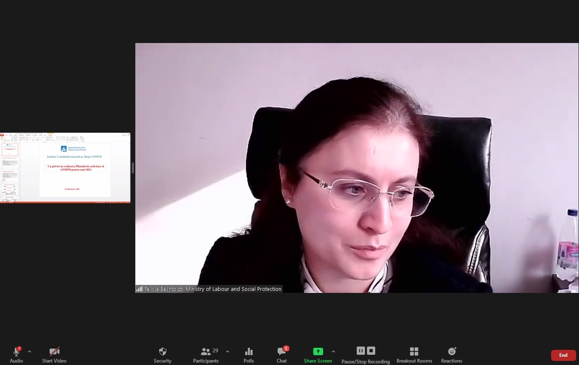Screen dimensions: 579x365
Task: Select the shared PowerPoint screen thumbnail
Action: [65, 168]
